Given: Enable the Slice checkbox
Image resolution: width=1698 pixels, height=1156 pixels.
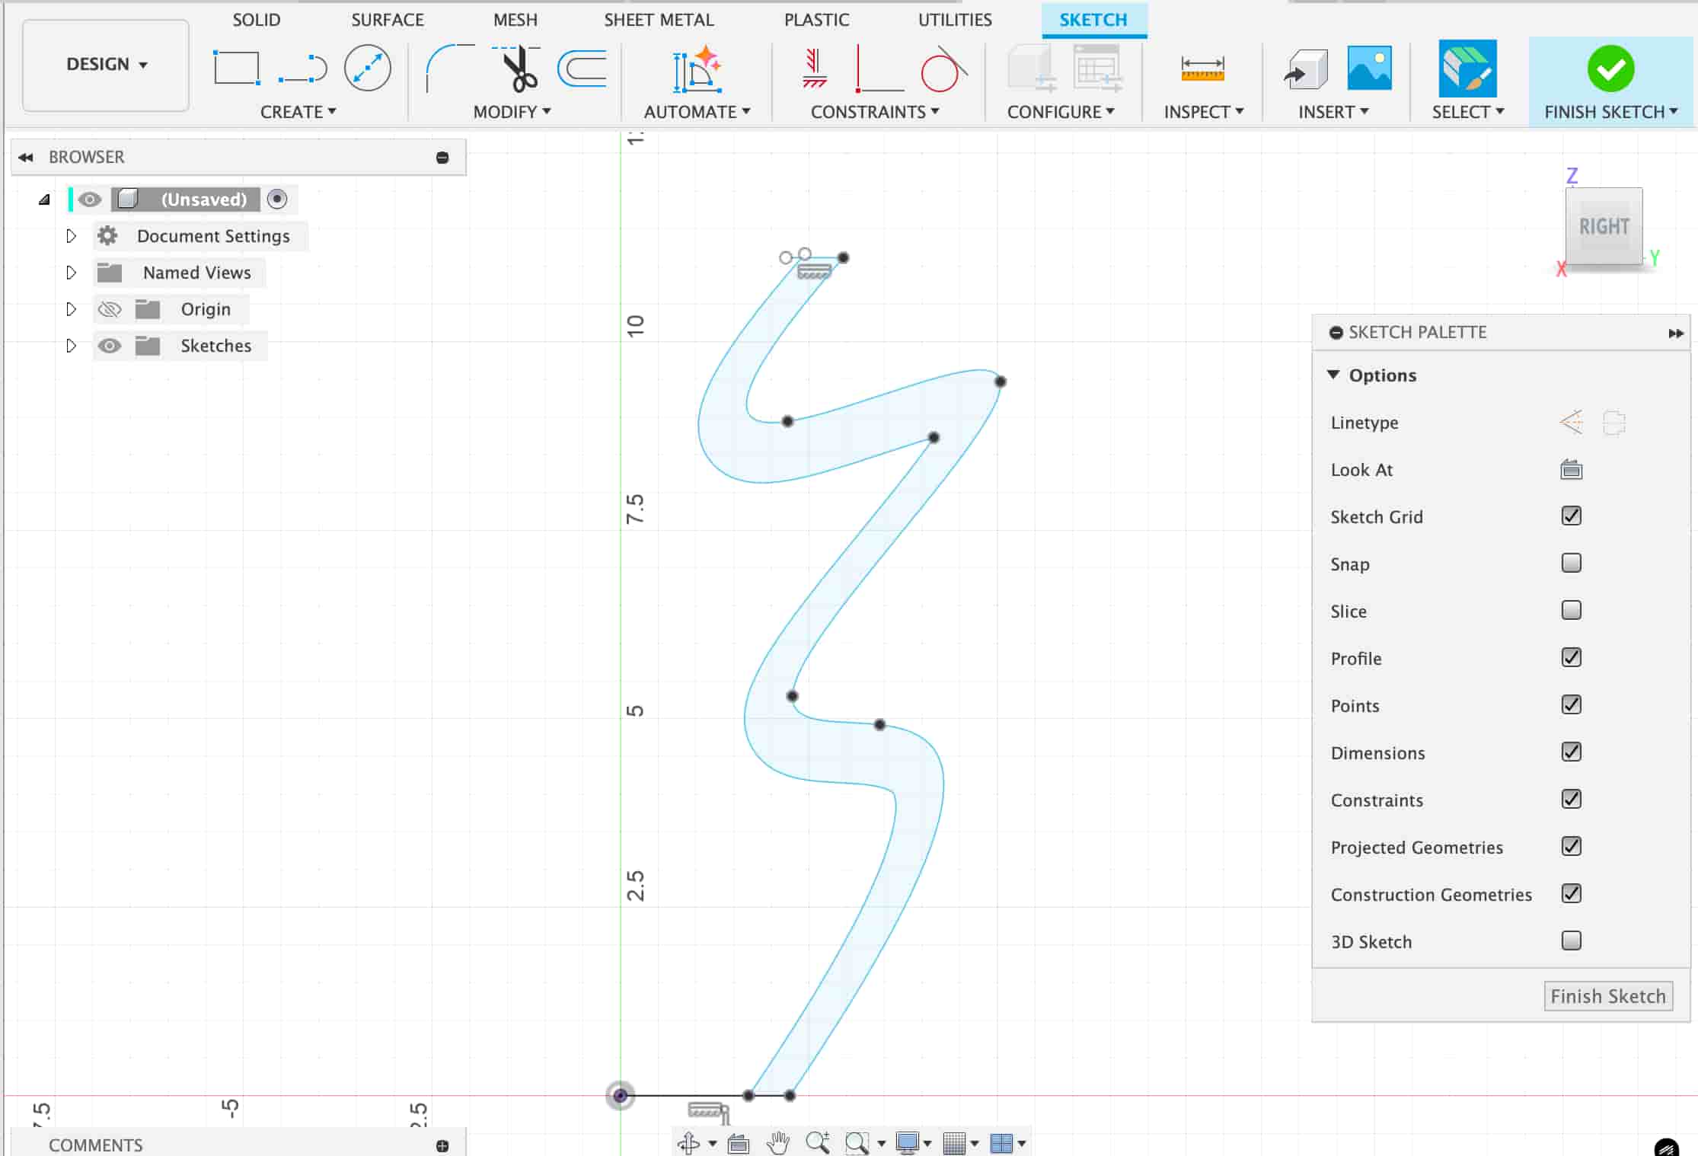Looking at the screenshot, I should (1571, 610).
